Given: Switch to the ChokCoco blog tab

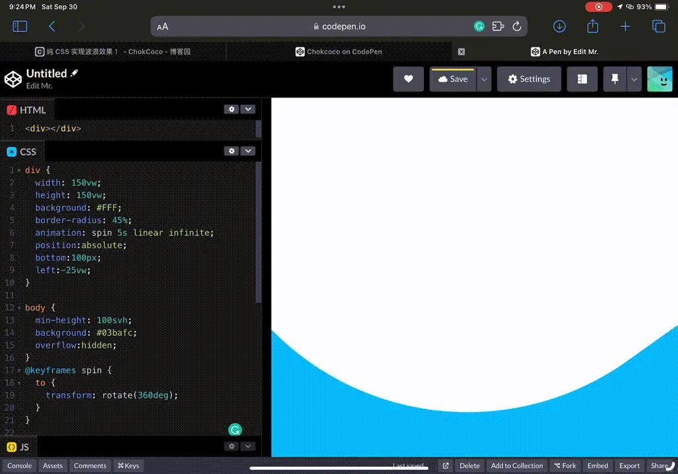Looking at the screenshot, I should [x=113, y=51].
